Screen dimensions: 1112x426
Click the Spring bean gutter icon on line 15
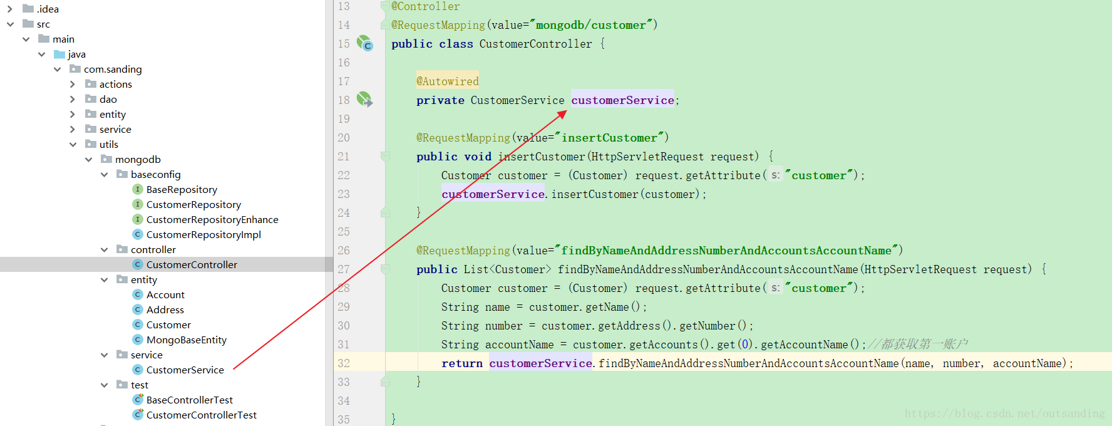click(x=365, y=43)
